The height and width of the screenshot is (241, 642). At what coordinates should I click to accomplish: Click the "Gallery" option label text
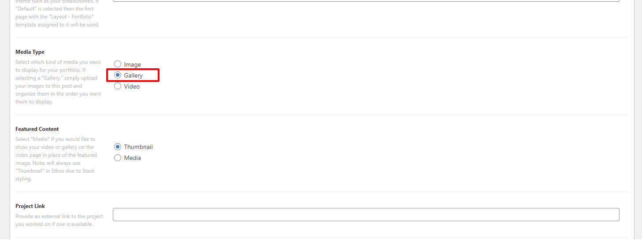click(133, 75)
